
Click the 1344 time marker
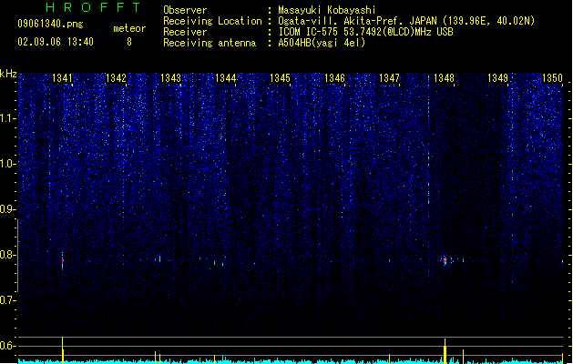coord(226,78)
